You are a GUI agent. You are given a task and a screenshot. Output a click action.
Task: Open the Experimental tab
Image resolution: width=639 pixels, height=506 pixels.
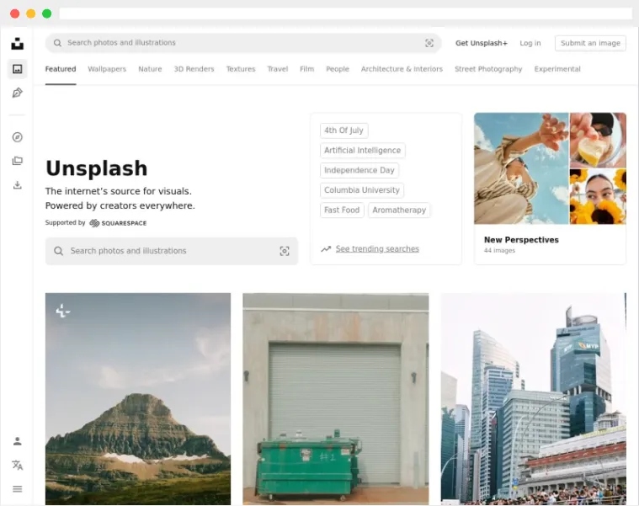pyautogui.click(x=557, y=69)
